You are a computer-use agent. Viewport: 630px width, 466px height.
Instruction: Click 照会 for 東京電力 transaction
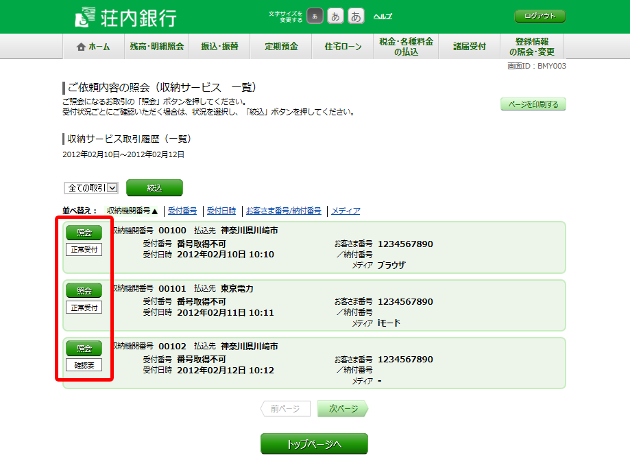(x=84, y=291)
